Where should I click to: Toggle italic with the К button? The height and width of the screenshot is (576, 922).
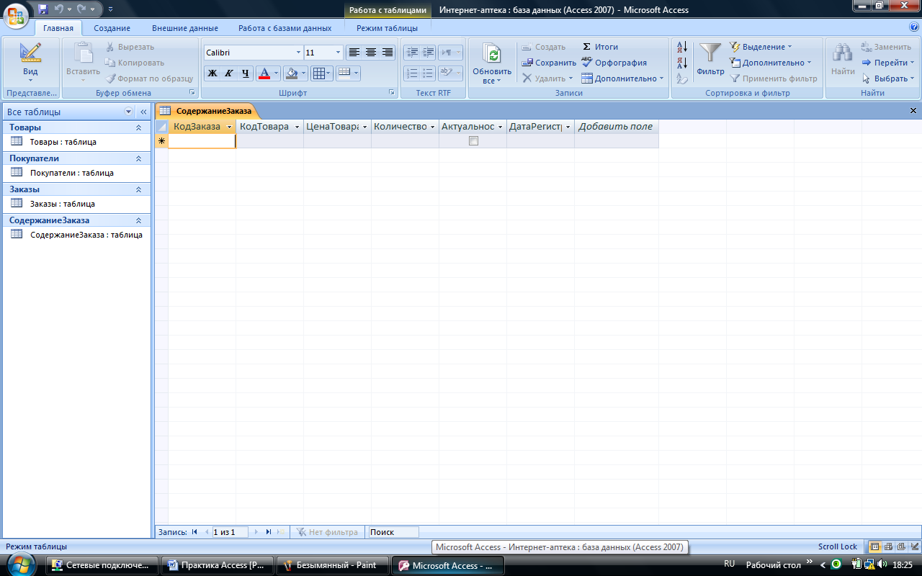tap(229, 73)
